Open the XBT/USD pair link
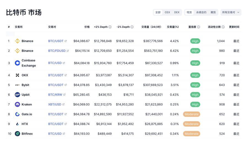Screen dimensions: 248x141 55,104
